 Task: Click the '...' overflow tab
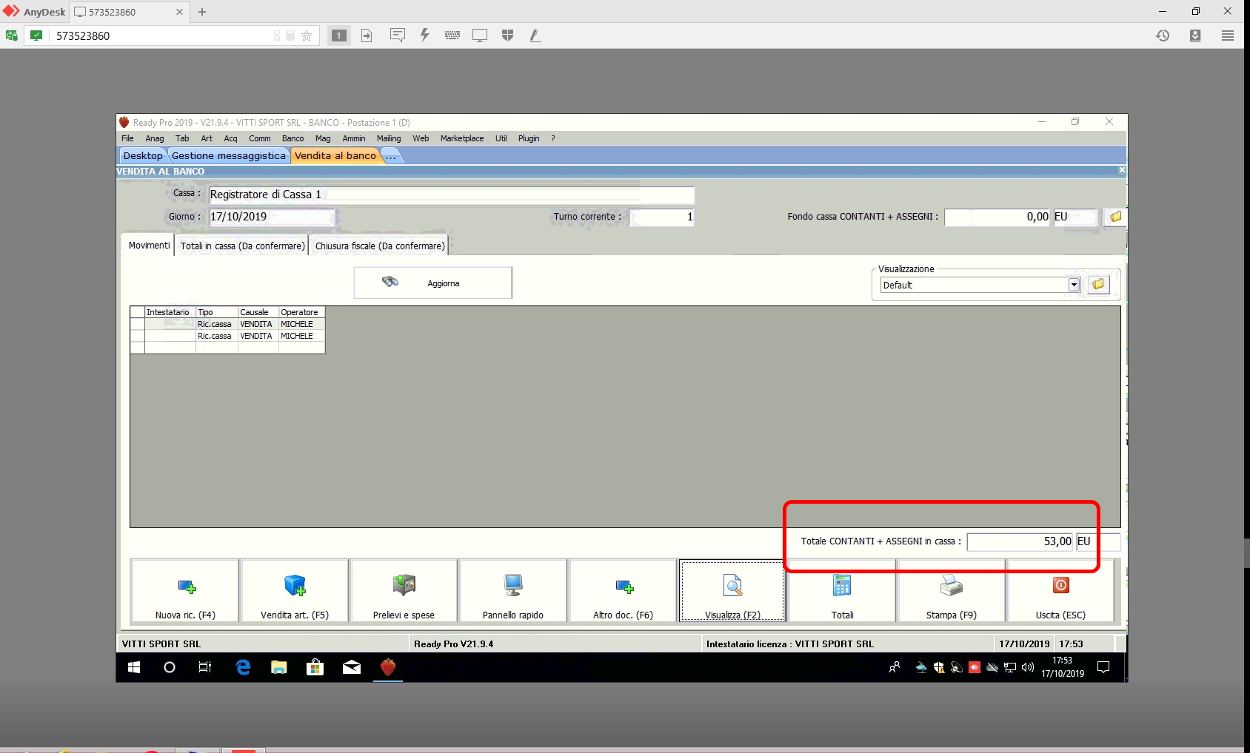pos(391,155)
